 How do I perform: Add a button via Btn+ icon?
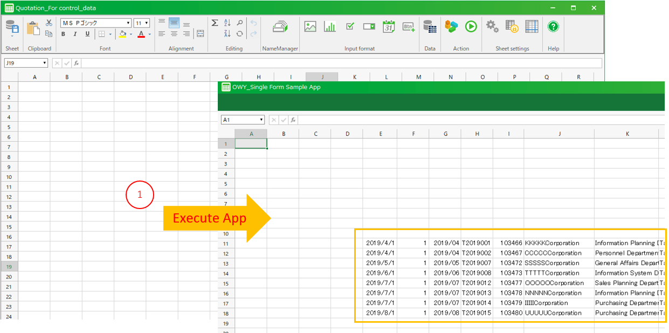tap(408, 26)
